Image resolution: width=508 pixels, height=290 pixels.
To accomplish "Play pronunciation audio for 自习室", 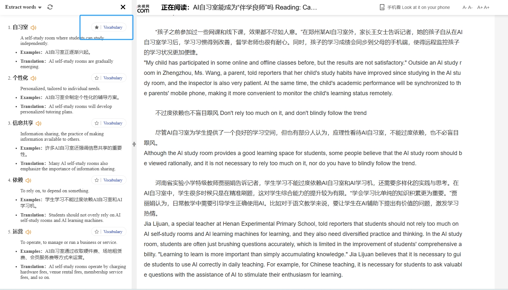I will [33, 28].
